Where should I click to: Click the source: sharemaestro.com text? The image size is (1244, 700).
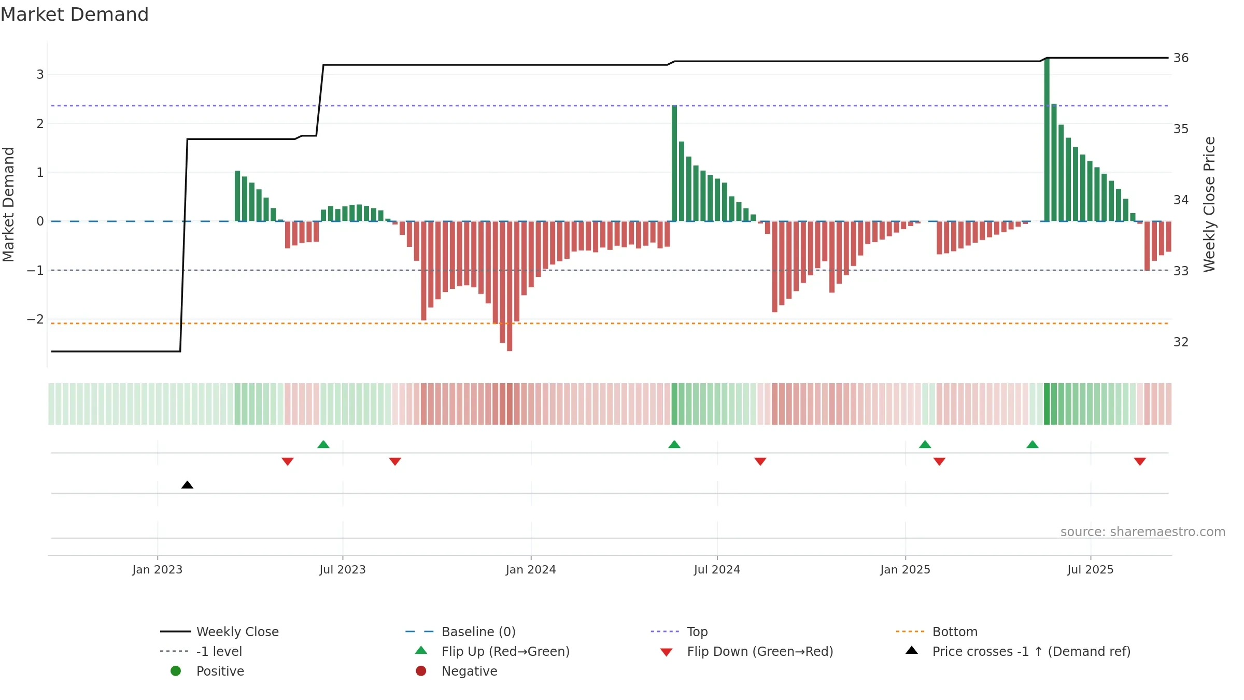1142,531
